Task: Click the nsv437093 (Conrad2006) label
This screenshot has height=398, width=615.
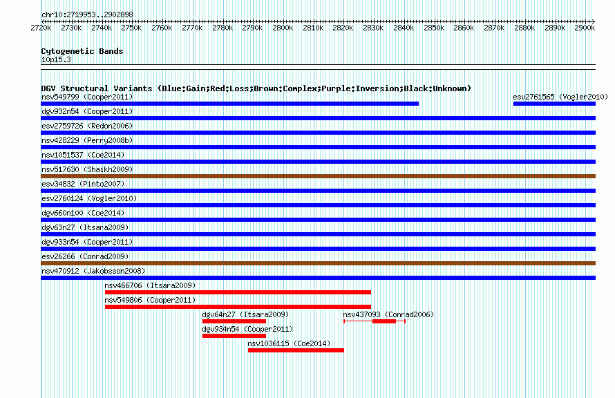Action: (x=388, y=314)
